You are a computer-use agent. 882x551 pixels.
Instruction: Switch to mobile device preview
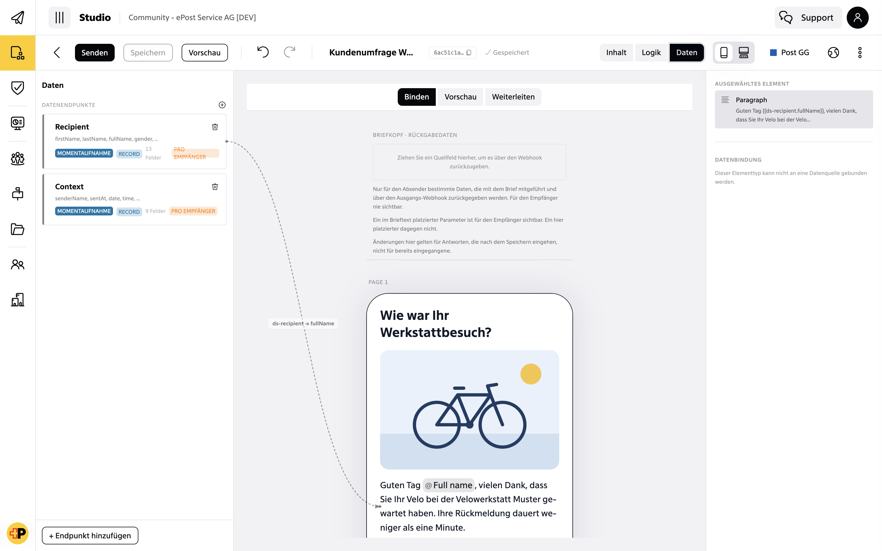pos(724,52)
